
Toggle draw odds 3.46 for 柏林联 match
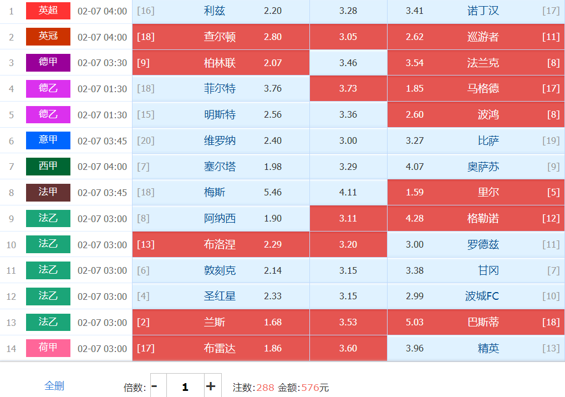pyautogui.click(x=348, y=63)
